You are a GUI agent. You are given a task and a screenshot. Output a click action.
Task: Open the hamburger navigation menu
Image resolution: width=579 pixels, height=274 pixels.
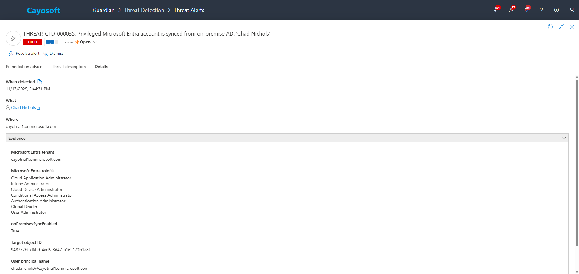pyautogui.click(x=7, y=10)
